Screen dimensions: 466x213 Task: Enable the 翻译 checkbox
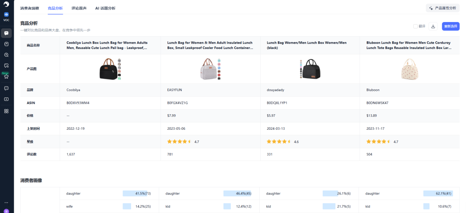(416, 26)
